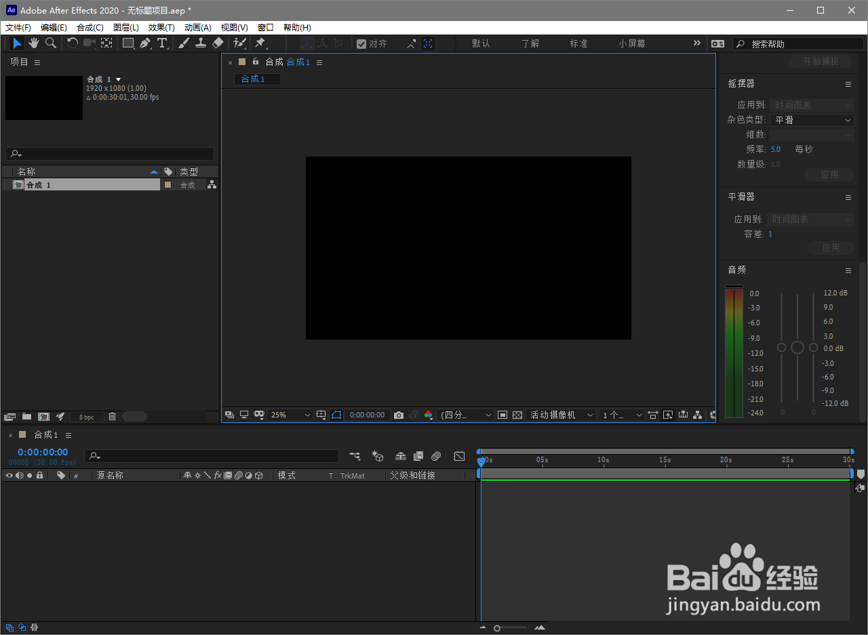Open the 音频 panel menu

(848, 270)
